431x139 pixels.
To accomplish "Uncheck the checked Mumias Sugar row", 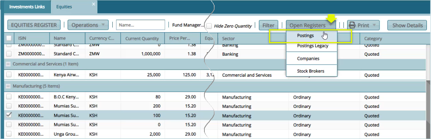I will 9,115.
